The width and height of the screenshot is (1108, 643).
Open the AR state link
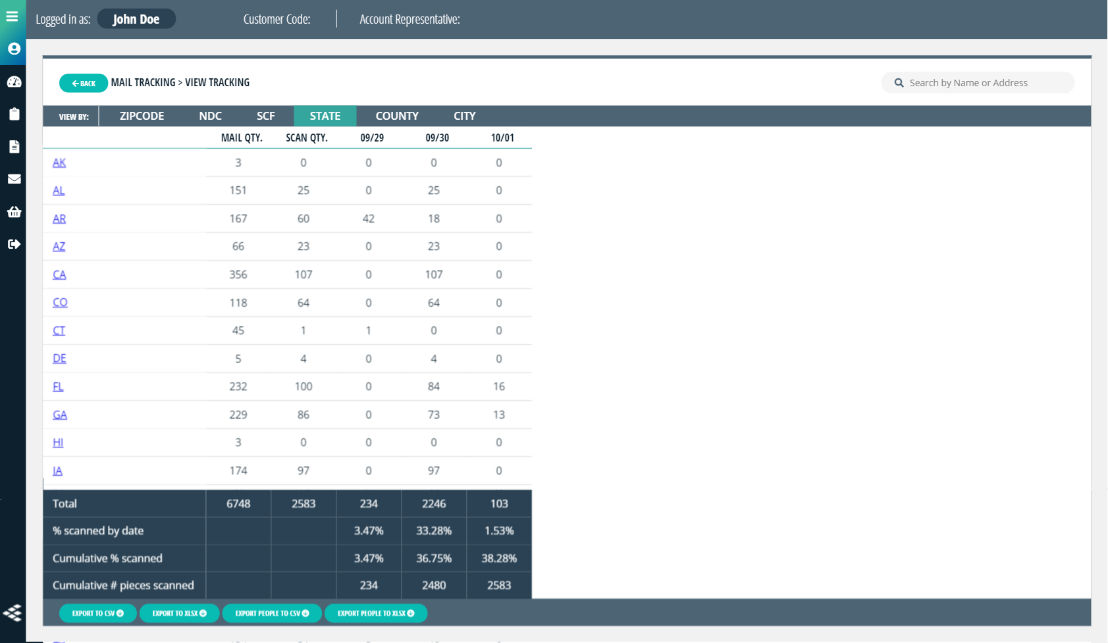tap(59, 219)
